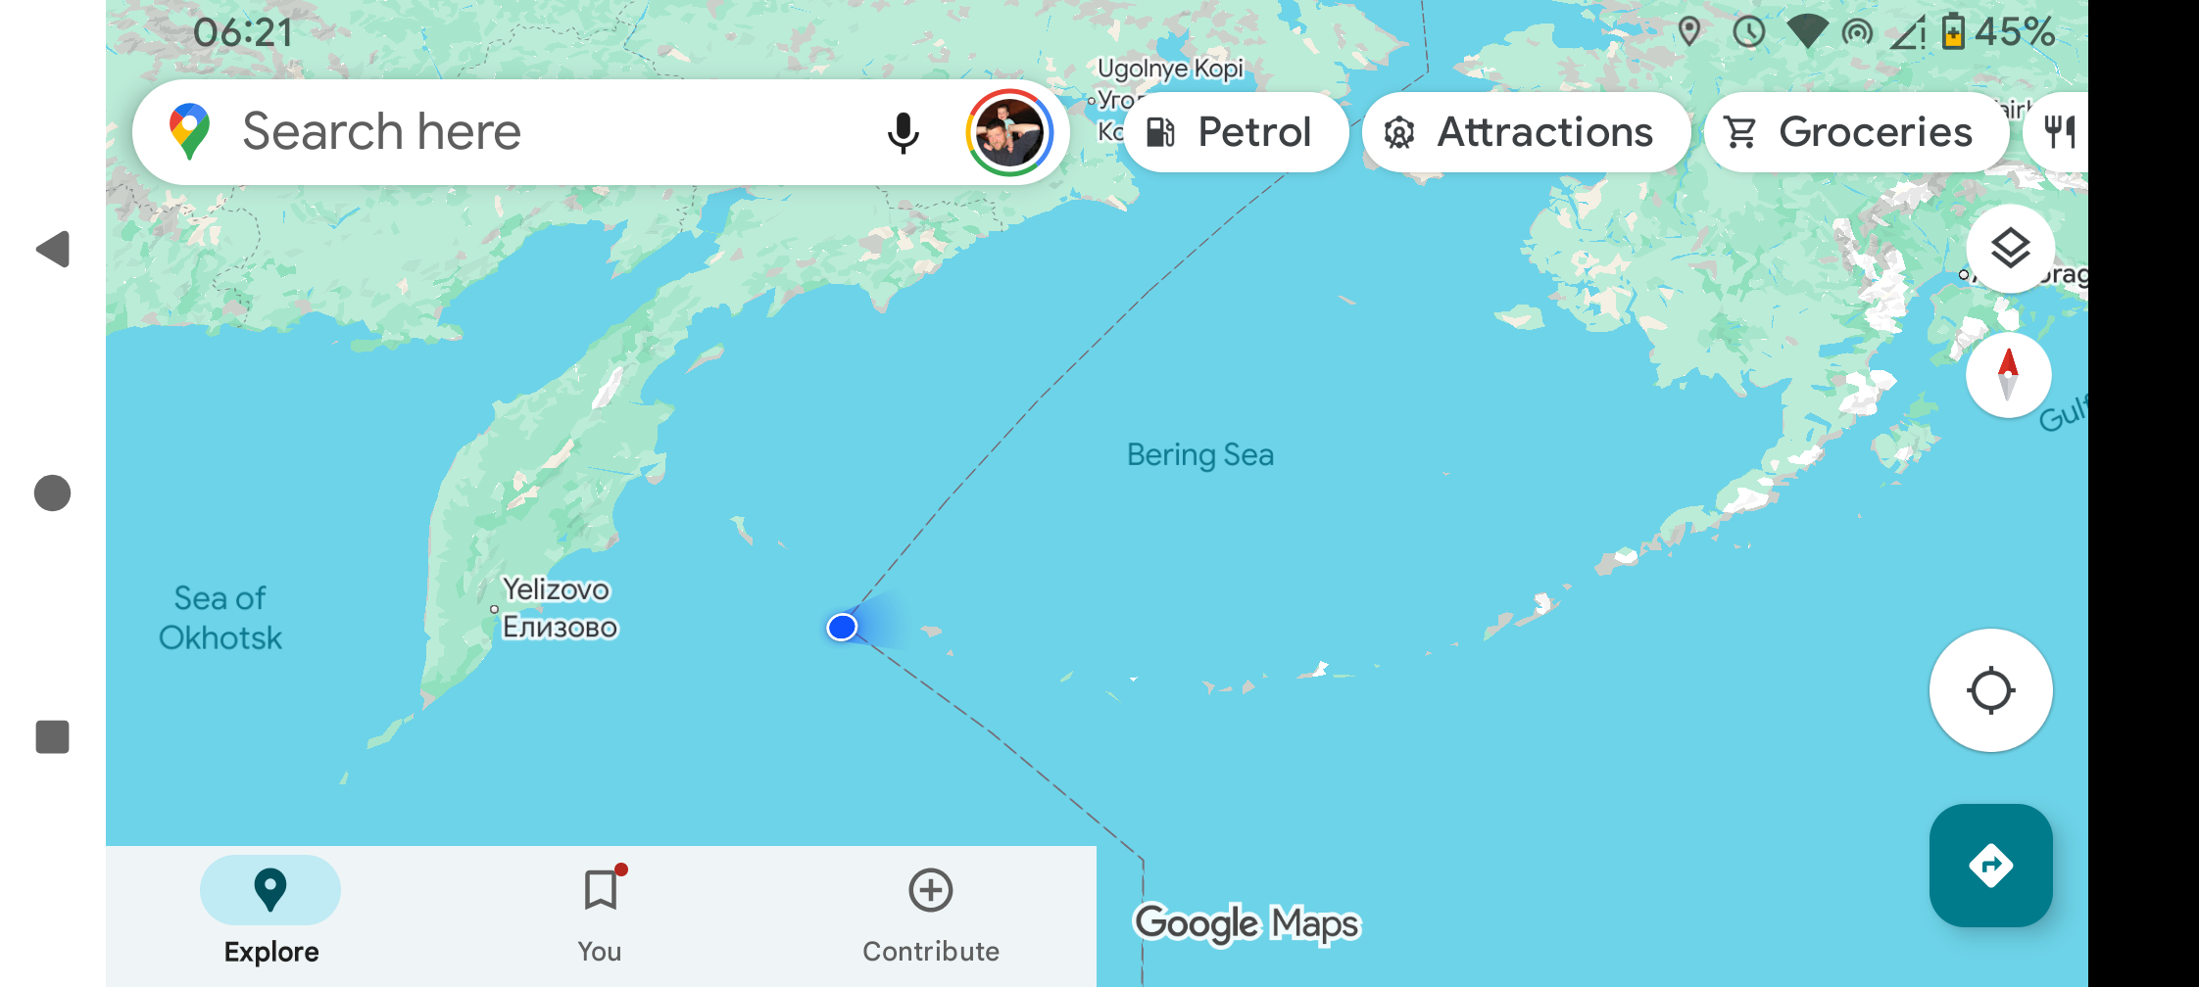Tap the Android back navigation button

tap(53, 249)
